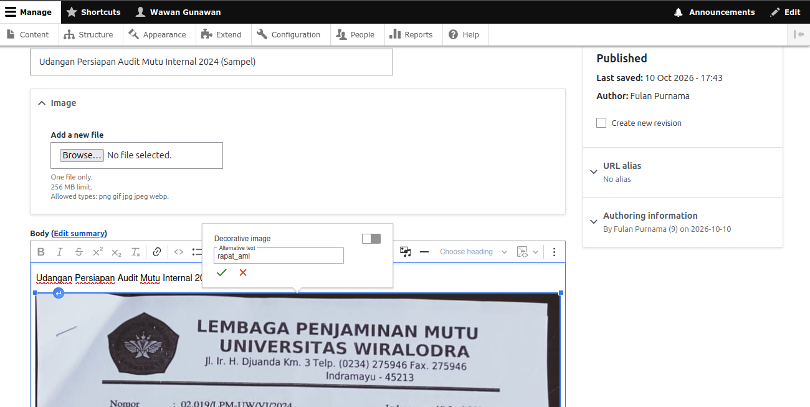Insert a link in the body
Image resolution: width=810 pixels, height=407 pixels.
pos(157,252)
